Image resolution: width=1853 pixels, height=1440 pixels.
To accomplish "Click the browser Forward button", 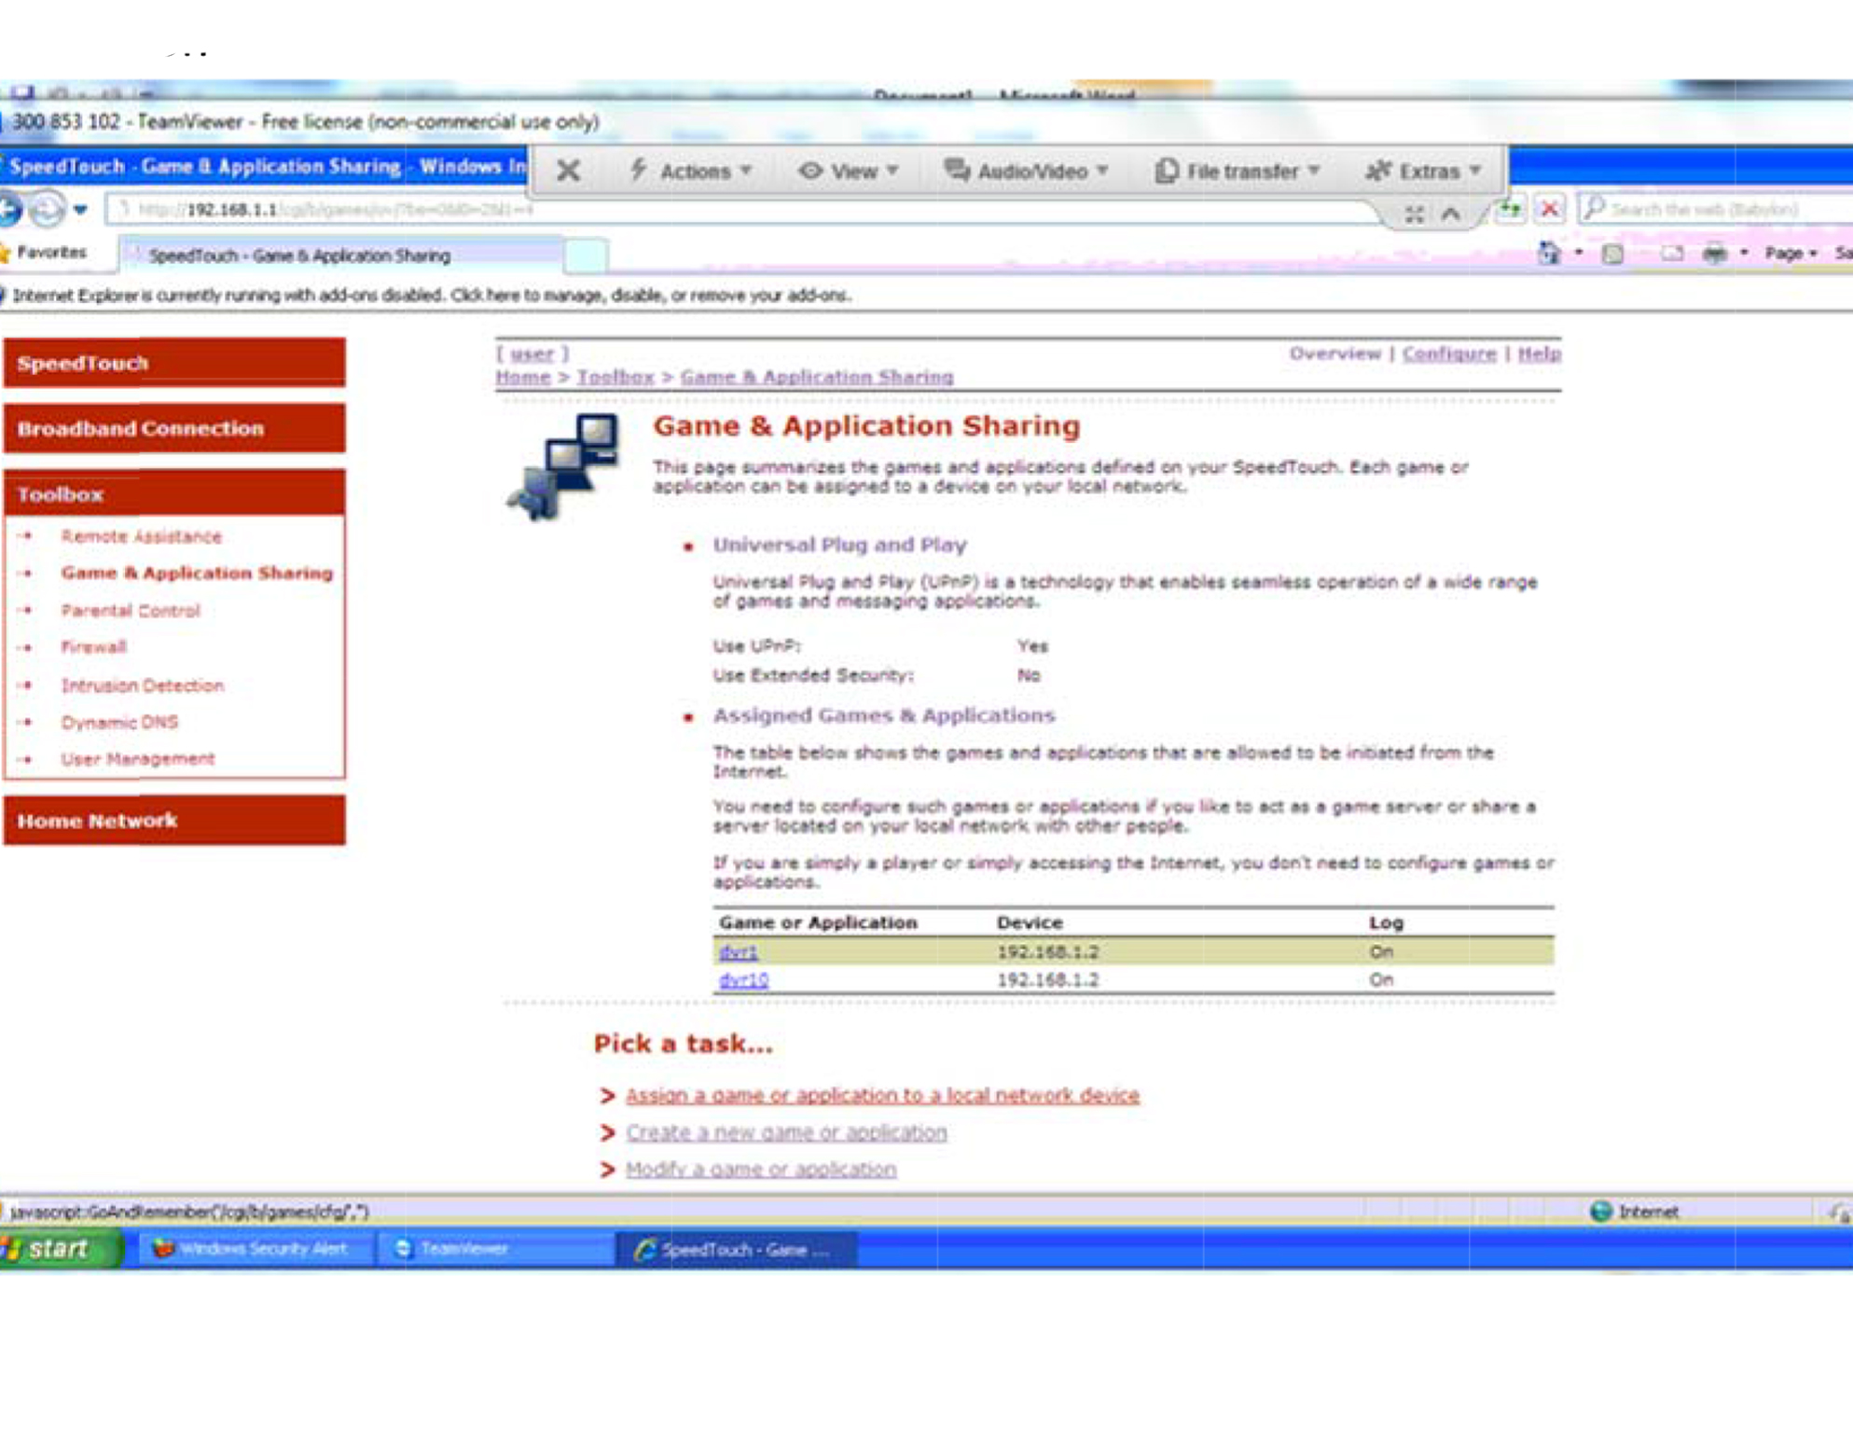I will point(47,209).
